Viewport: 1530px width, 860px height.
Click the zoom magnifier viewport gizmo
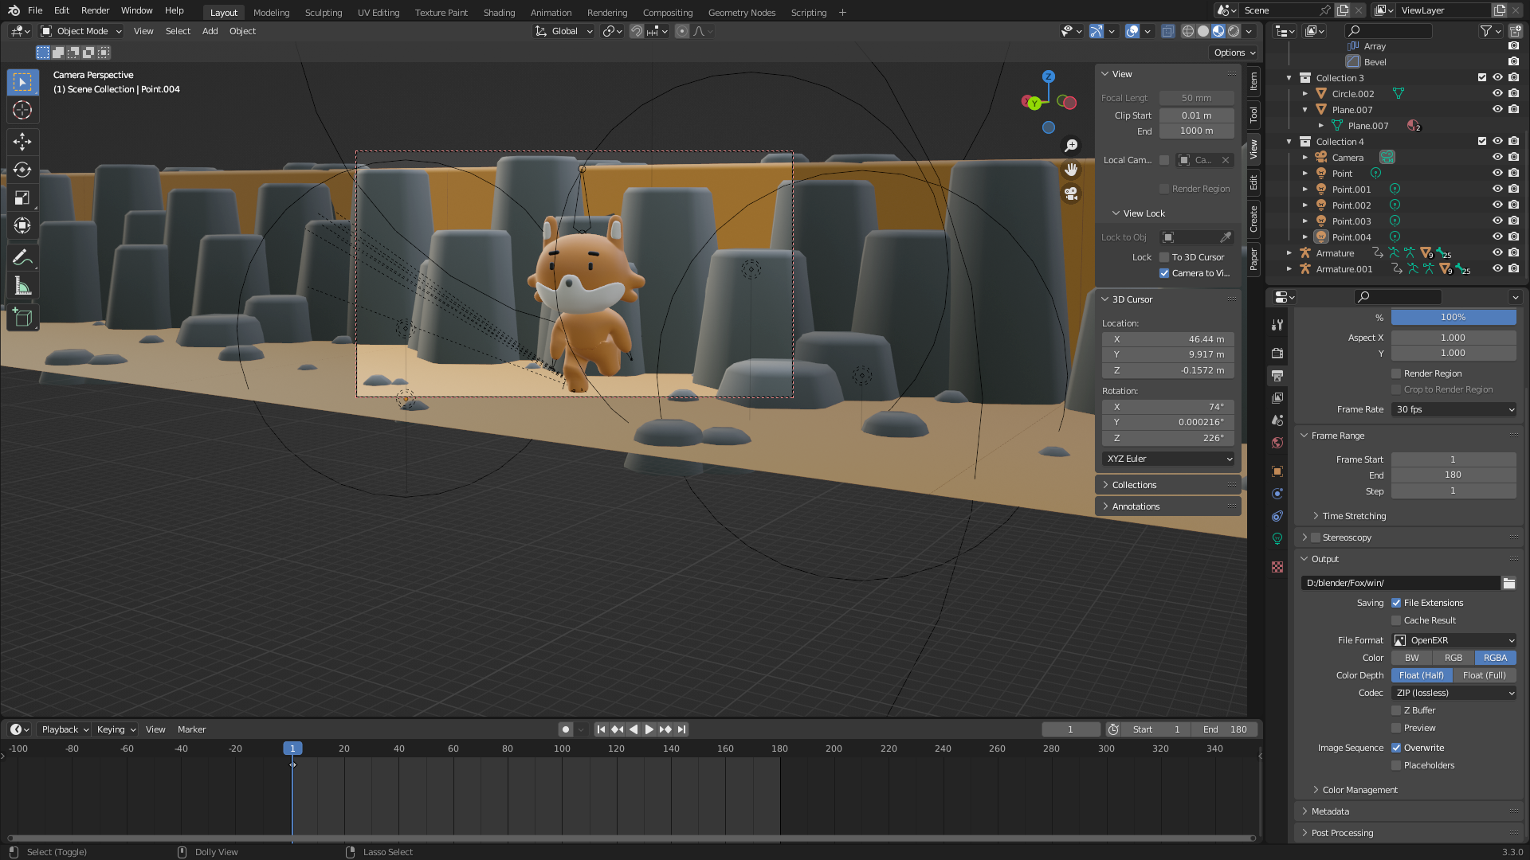[x=1071, y=146]
